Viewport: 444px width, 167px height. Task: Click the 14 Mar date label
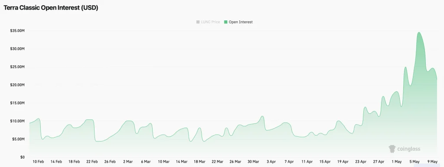(182, 162)
